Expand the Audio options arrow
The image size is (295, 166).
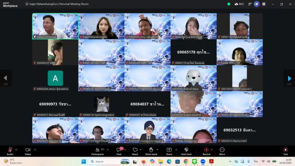(x=16, y=150)
